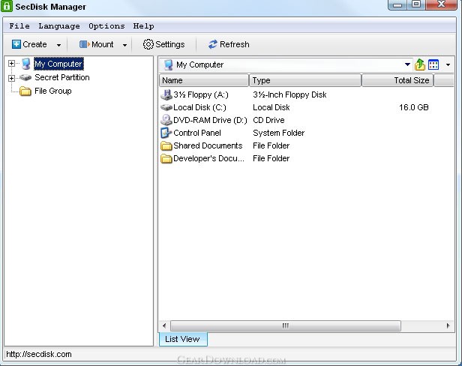Viewport: 462px width, 366px height.
Task: Select the Shared Documents folder
Action: tap(208, 145)
